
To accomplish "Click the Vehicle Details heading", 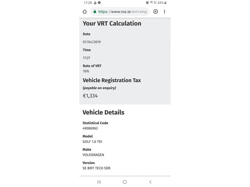I will (103, 112).
